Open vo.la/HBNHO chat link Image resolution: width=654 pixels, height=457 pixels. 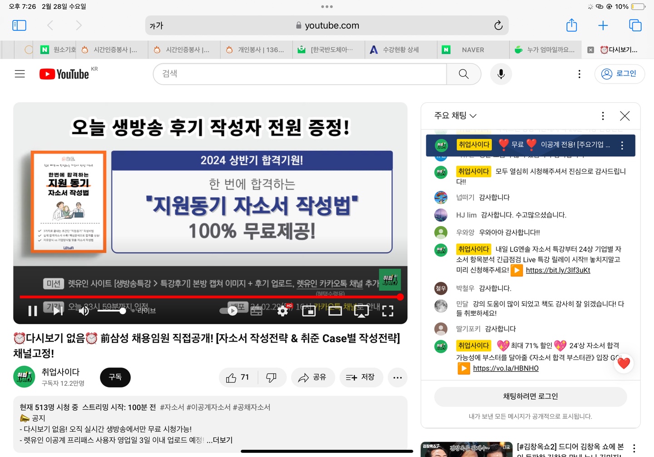coord(505,368)
